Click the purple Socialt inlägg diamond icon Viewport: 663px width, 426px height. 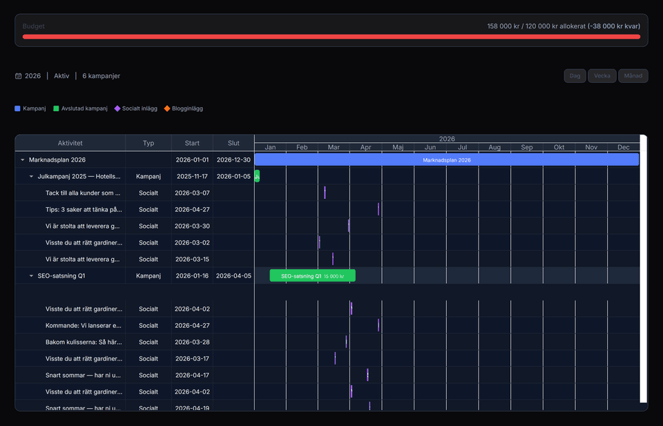point(117,108)
